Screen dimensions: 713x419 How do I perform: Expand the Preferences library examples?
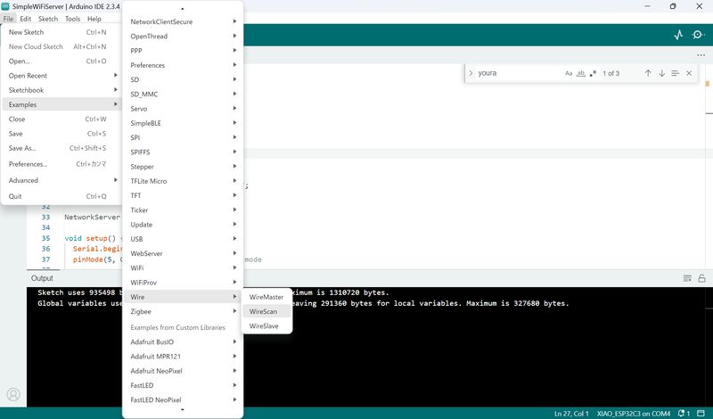click(183, 65)
